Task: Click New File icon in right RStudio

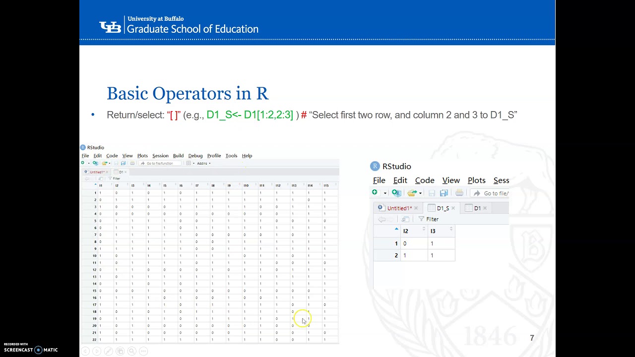Action: [375, 193]
